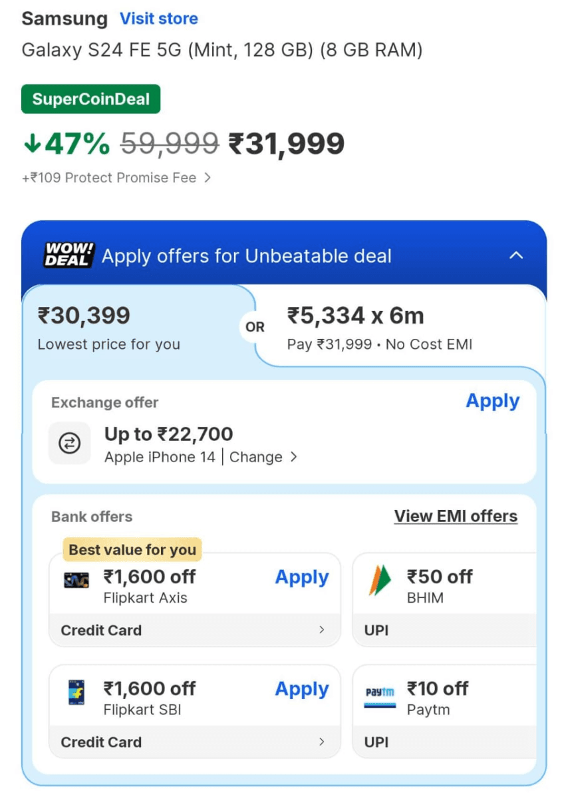Switch to the No Cost EMI tab

(x=392, y=326)
